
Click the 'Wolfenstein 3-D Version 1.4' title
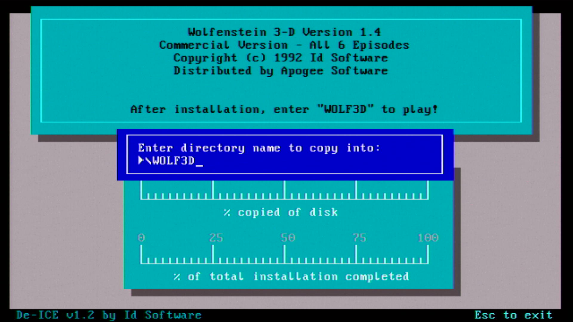pos(284,32)
